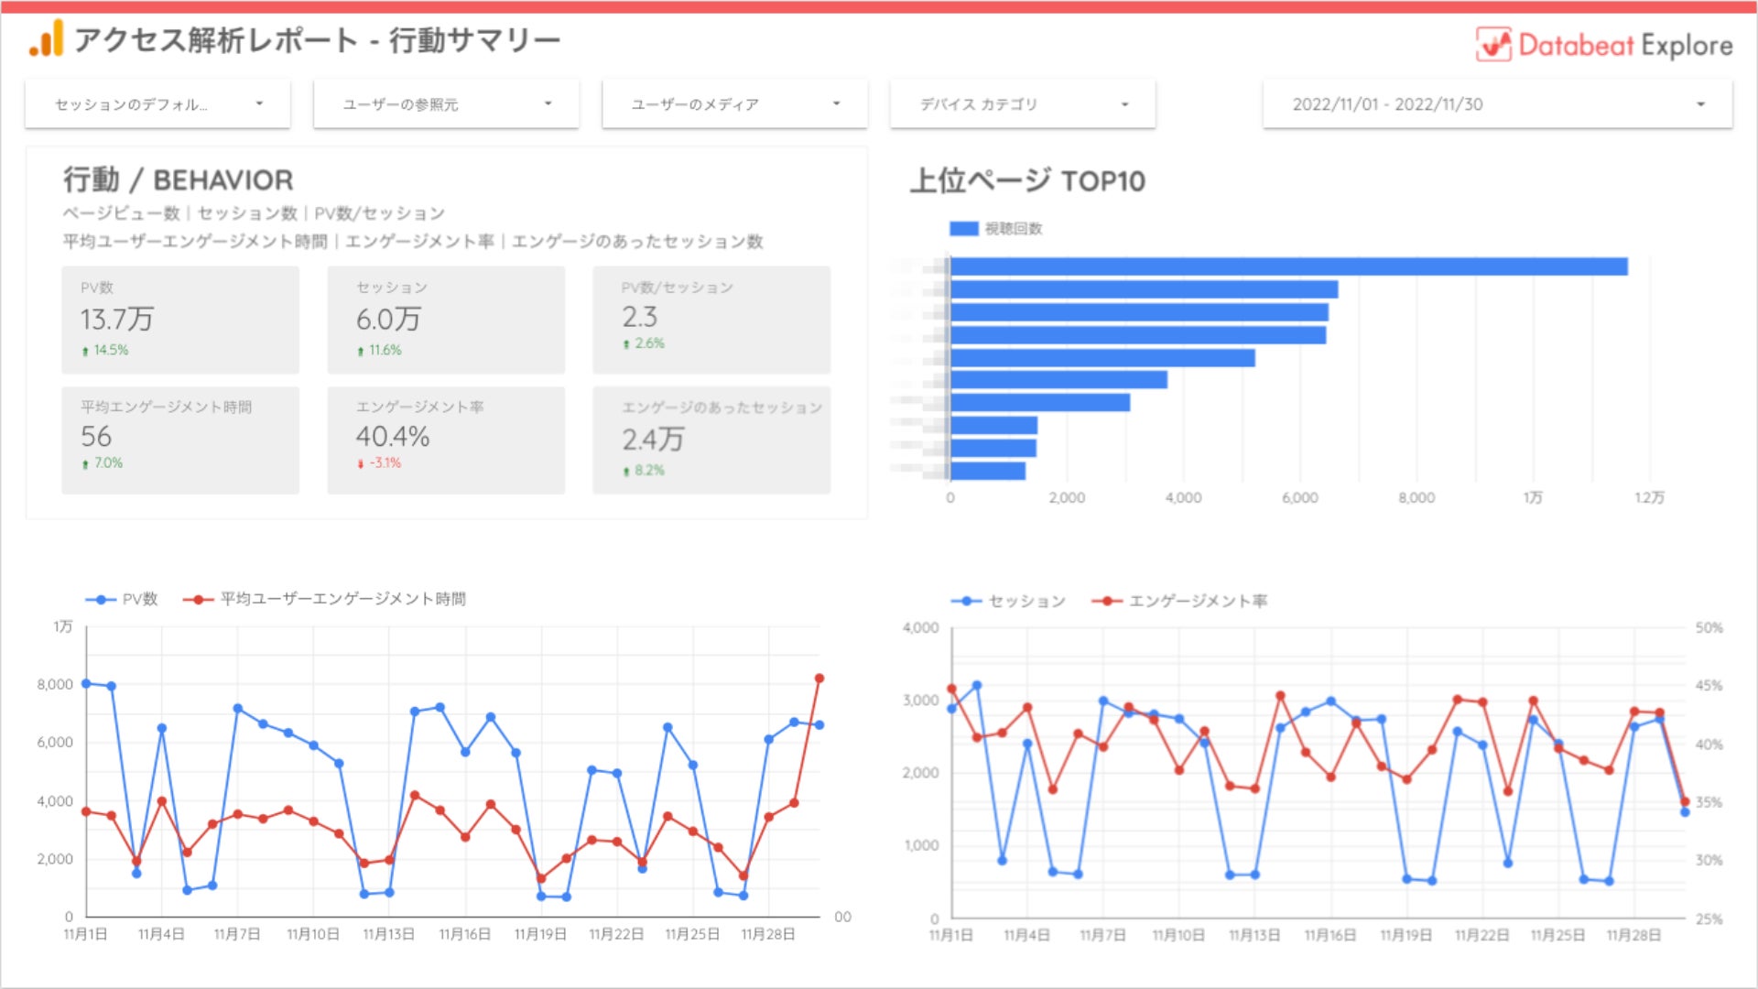
Task: Click the red down arrow beside -3.1%
Action: pyautogui.click(x=361, y=464)
